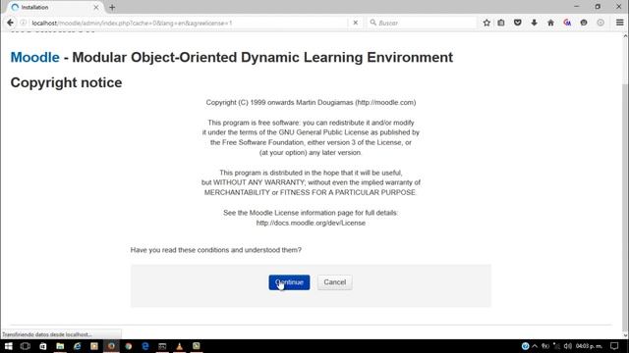Click the Copyright (C) 1999 onwards line
Viewport: 629px width, 353px height.
pyautogui.click(x=311, y=102)
